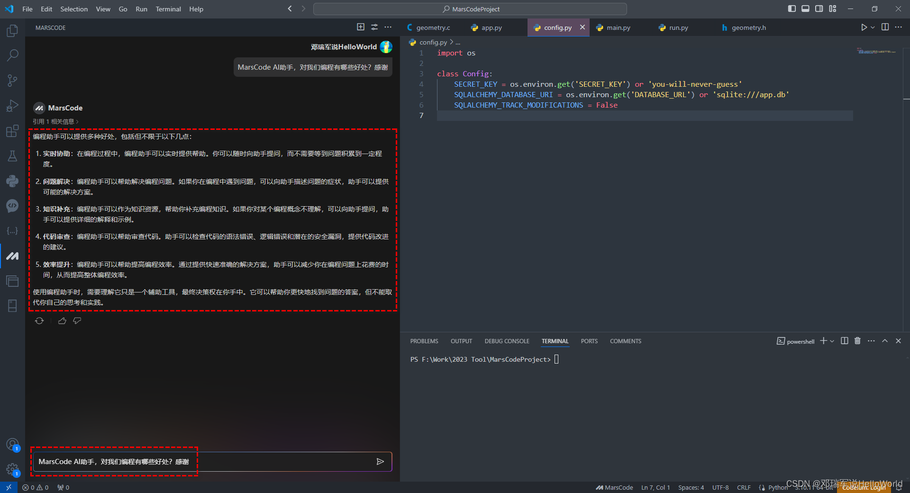Click the Python language mode in status bar
The image size is (910, 493).
point(778,487)
